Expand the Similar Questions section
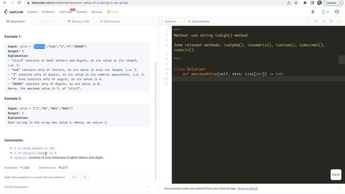 click(77, 187)
